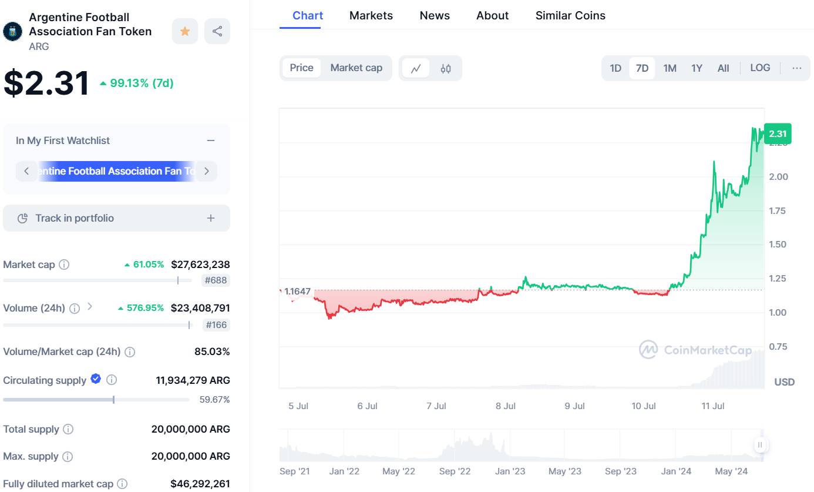The height and width of the screenshot is (492, 814).
Task: Click the #688 market cap rank badge
Action: pos(216,280)
